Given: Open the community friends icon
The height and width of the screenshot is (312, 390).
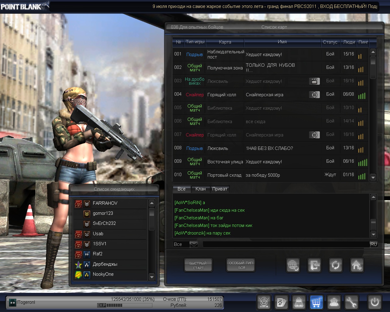Looking at the screenshot, I should coord(334,302).
